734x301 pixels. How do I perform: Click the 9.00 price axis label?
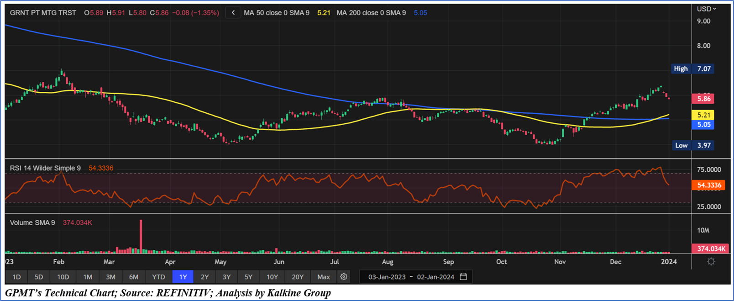coord(703,21)
